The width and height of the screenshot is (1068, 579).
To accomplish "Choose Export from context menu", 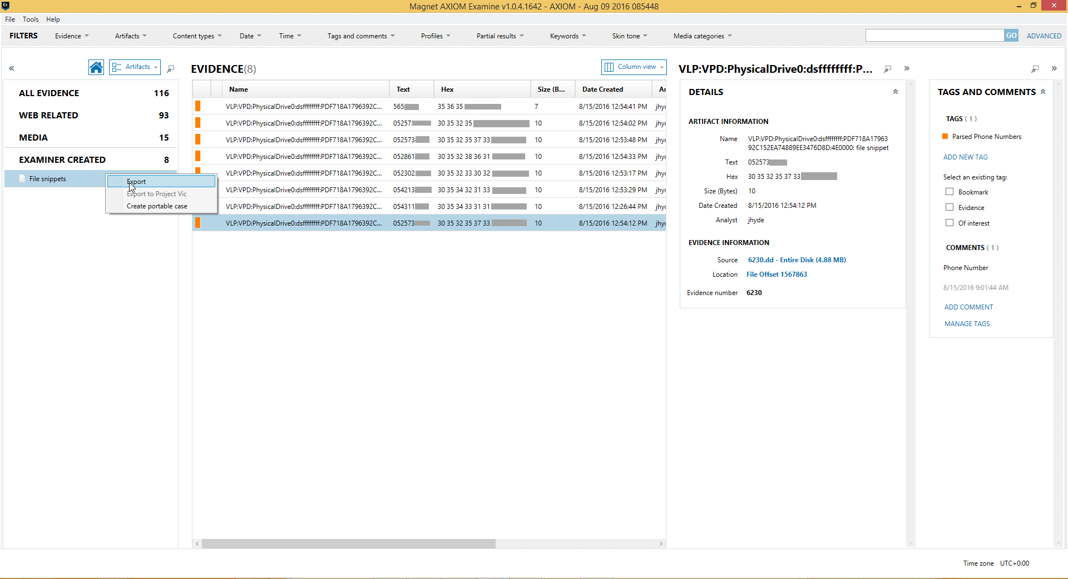I will (x=161, y=181).
